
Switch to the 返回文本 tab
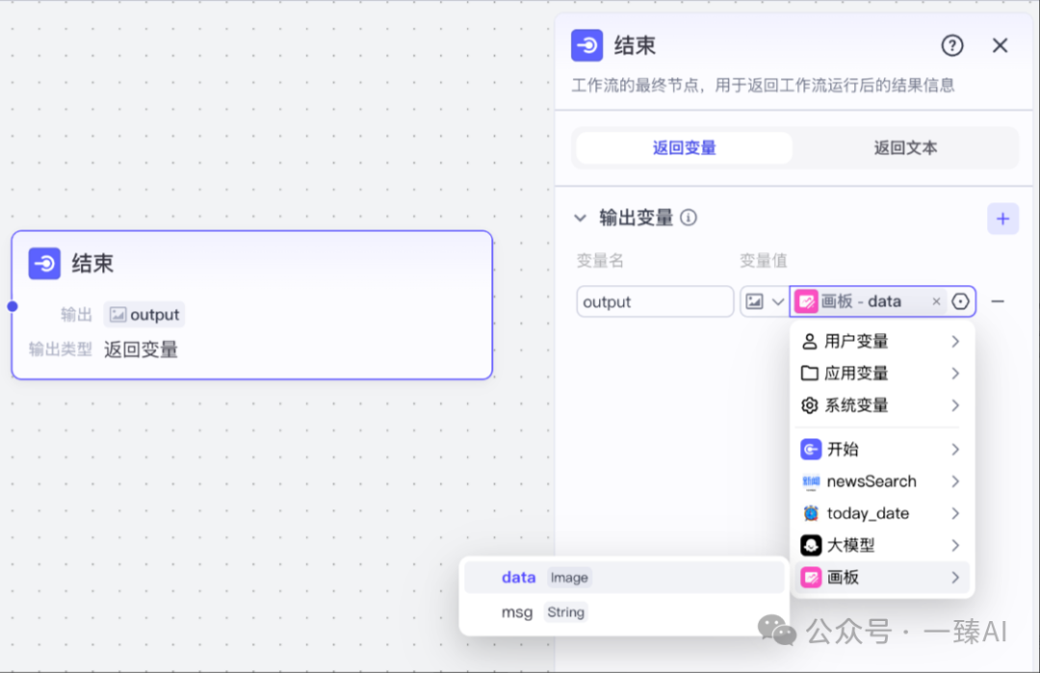pos(904,147)
